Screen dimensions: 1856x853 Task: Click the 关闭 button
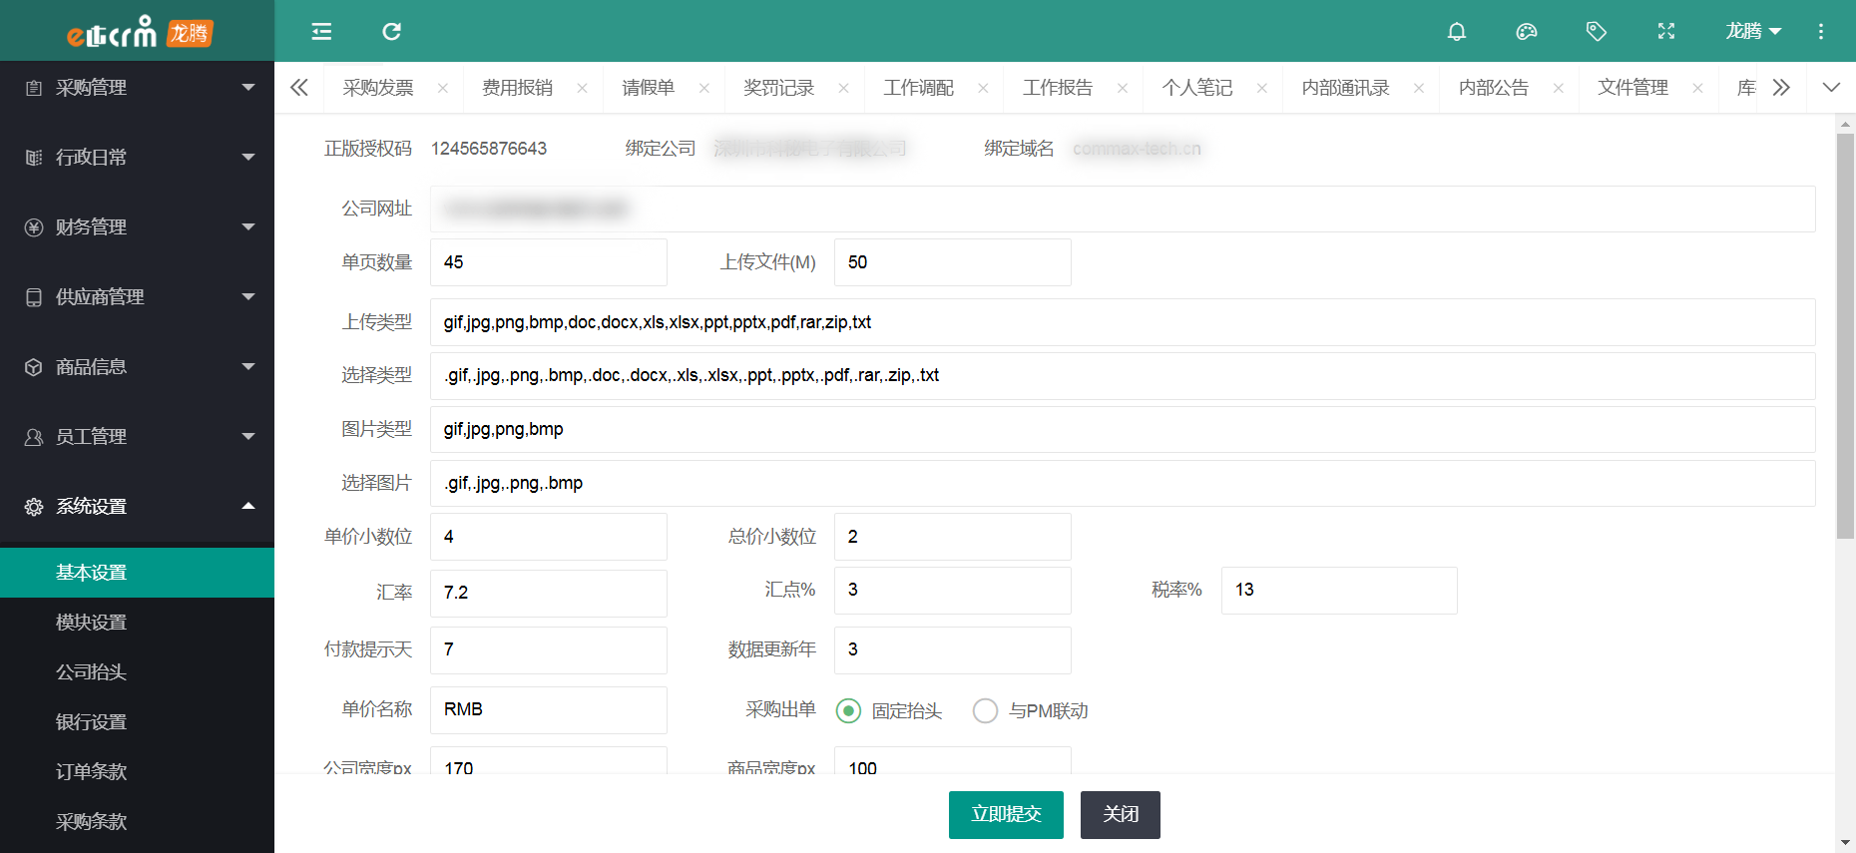[1120, 814]
